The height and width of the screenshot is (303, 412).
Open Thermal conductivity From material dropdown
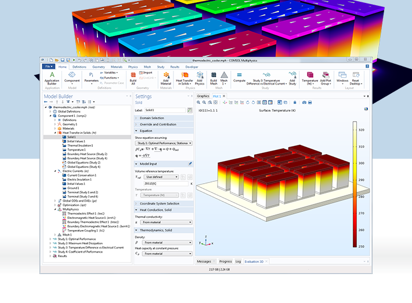point(167,222)
